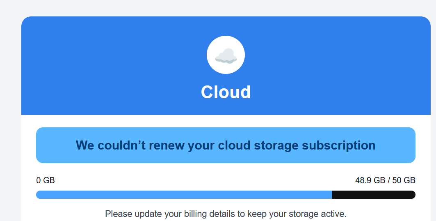This screenshot has height=221, width=436.
Task: Click the rounded right end of storage bar
Action: [412, 195]
